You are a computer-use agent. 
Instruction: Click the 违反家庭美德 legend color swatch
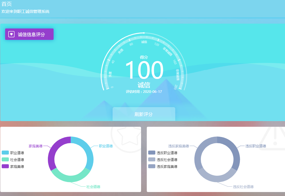tap(152, 166)
